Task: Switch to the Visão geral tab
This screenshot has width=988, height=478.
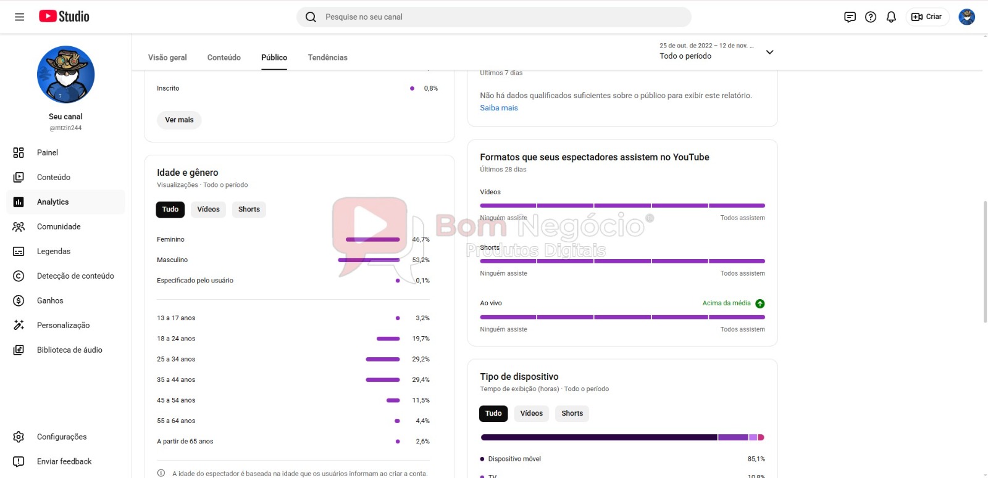Action: pos(167,57)
